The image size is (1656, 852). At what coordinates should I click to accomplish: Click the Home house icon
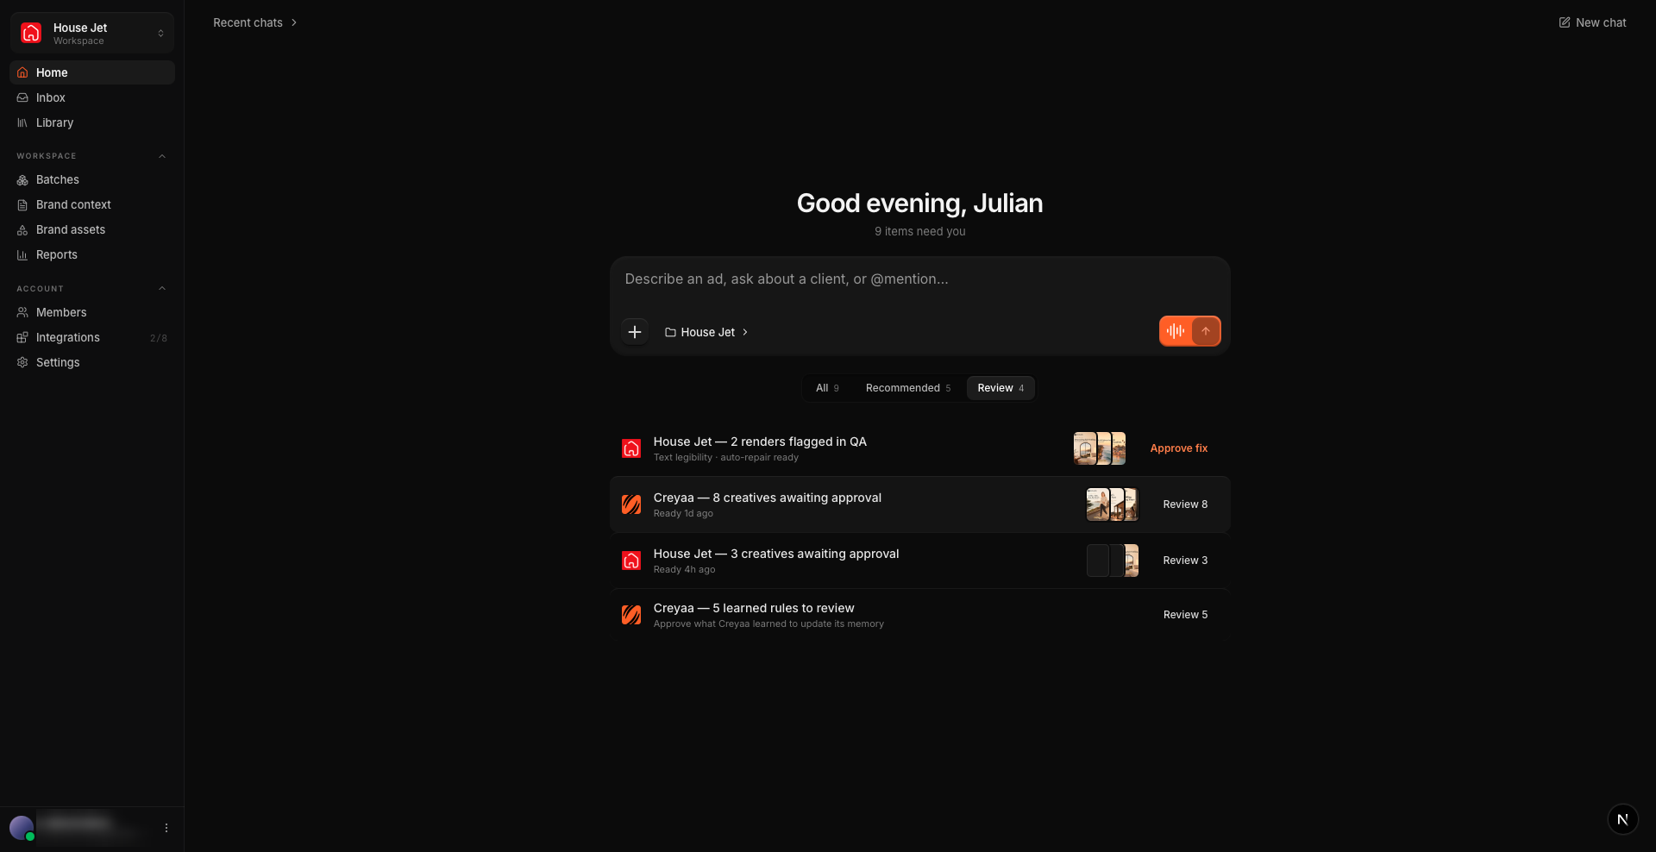click(22, 72)
